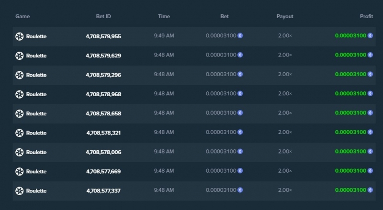Click Ethereum coin in Profit column, row 4,708,578,006
383x210 pixels.
point(370,151)
